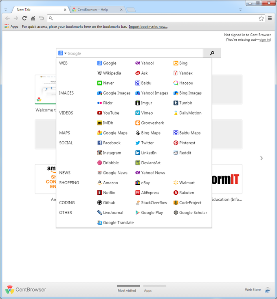The width and height of the screenshot is (277, 299).
Task: Select eBay shopping search
Action: click(x=143, y=182)
